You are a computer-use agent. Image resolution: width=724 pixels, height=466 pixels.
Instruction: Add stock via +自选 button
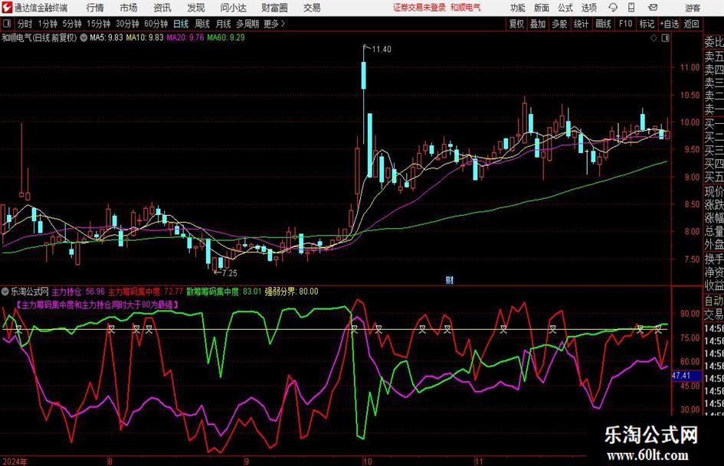pos(669,24)
